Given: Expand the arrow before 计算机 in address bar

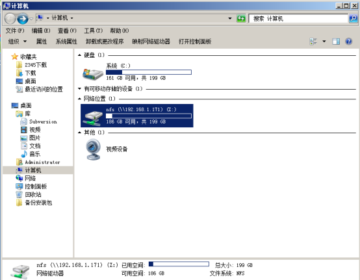Looking at the screenshot, I should point(47,18).
